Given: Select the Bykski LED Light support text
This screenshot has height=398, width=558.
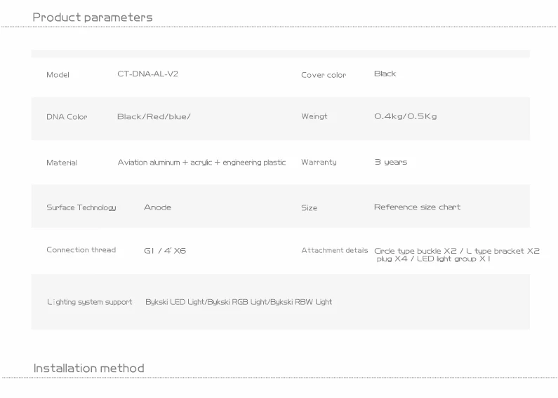Looking at the screenshot, I should tap(175, 302).
